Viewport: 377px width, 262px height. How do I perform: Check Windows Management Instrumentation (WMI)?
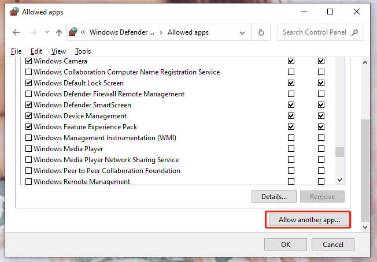28,138
